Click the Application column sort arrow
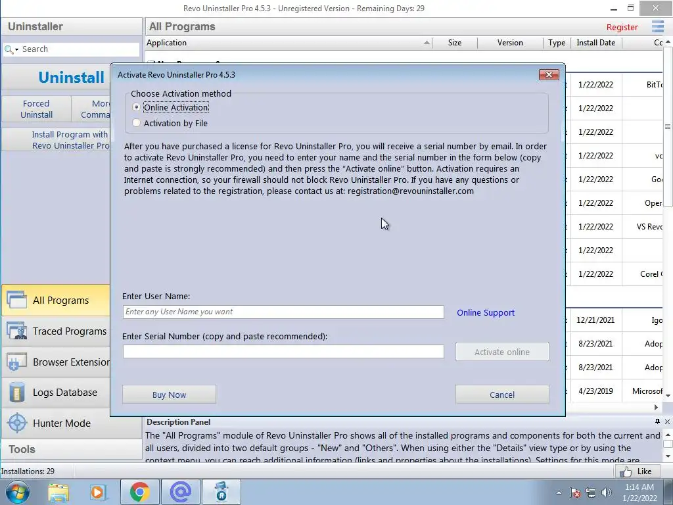 [426, 43]
